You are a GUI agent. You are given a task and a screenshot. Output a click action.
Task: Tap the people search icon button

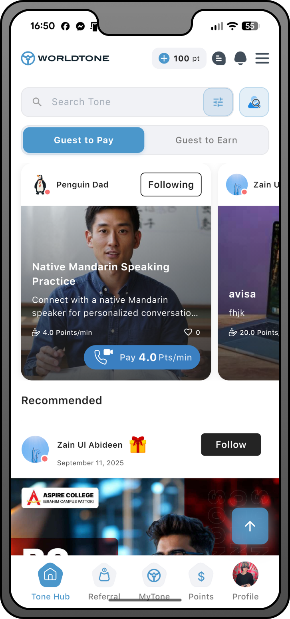pyautogui.click(x=254, y=102)
